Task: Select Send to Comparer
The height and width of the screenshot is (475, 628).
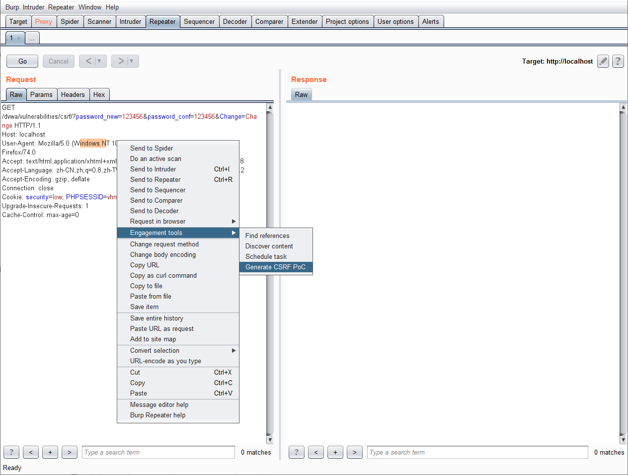Action: (178, 201)
